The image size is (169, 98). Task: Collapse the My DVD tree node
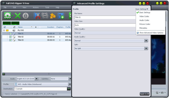click(4, 30)
